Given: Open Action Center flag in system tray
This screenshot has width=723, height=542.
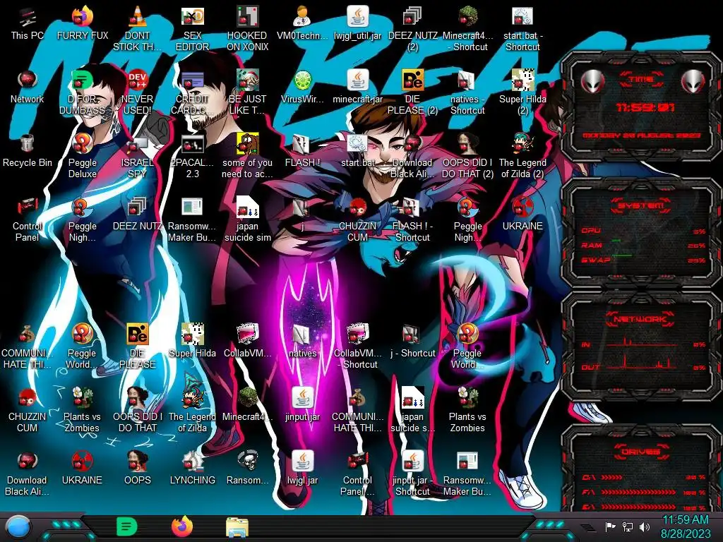Looking at the screenshot, I should tap(610, 526).
